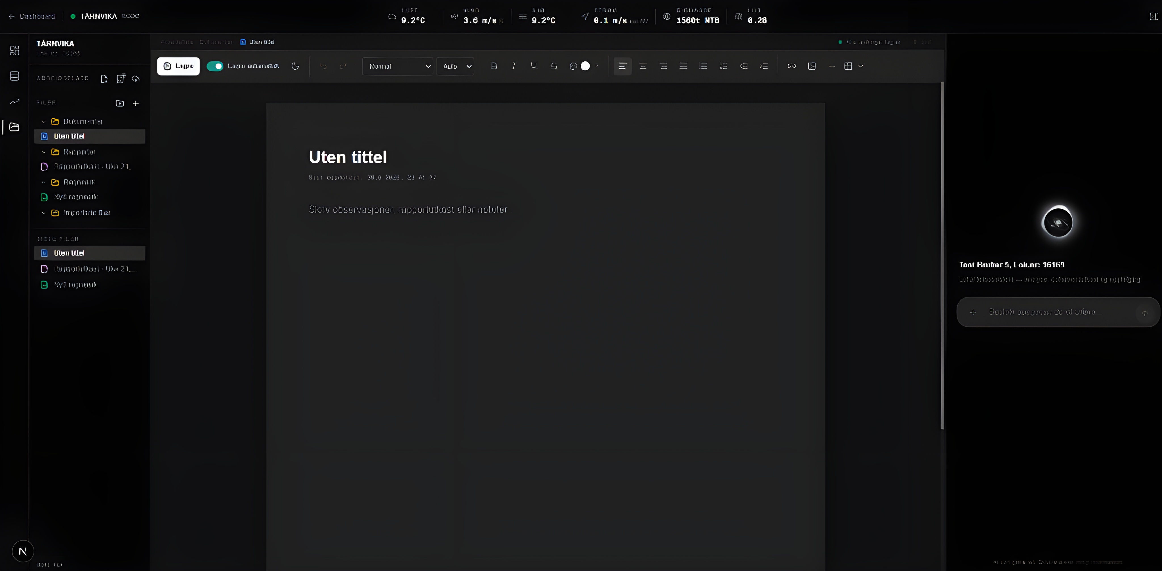Open the Normal paragraph style dropdown
This screenshot has width=1162, height=571.
point(398,66)
